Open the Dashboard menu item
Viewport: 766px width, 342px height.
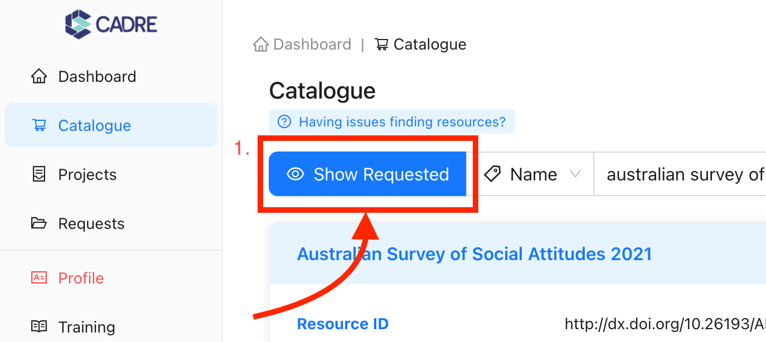pos(97,76)
